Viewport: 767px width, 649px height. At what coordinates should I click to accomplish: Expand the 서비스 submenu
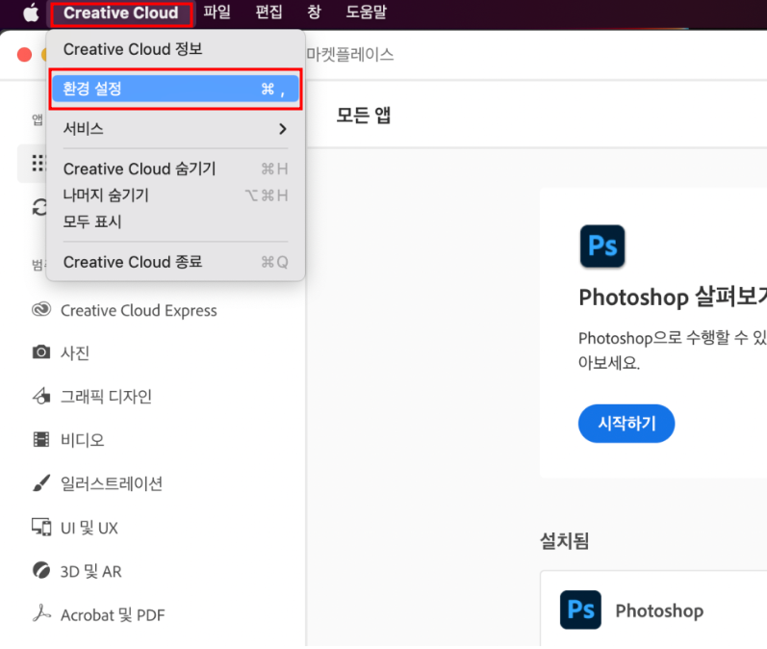[x=175, y=129]
